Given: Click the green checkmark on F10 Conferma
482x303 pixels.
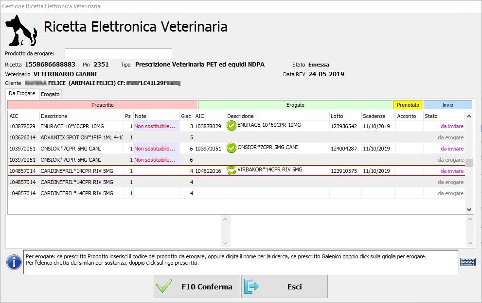Looking at the screenshot, I should 164,286.
